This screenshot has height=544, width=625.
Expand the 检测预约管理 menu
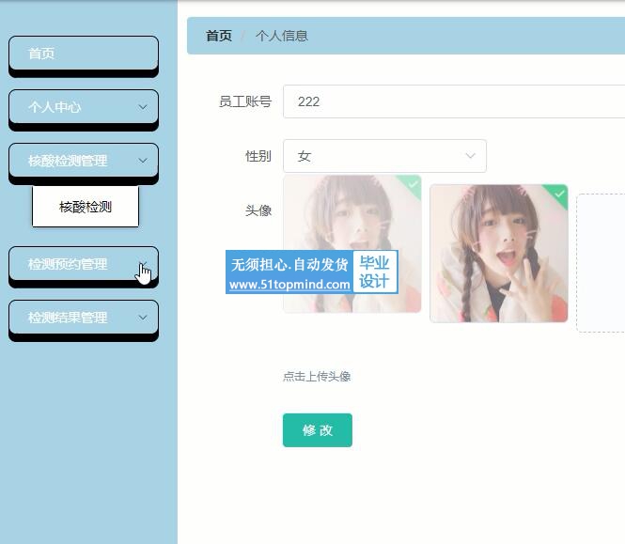pos(84,264)
